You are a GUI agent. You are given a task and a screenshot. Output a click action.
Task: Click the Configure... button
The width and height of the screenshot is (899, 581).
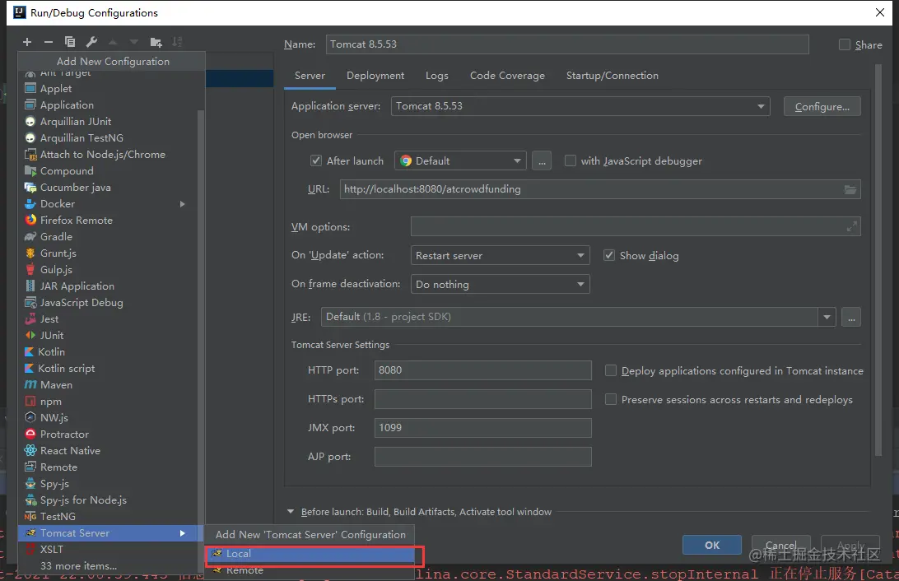tap(822, 107)
